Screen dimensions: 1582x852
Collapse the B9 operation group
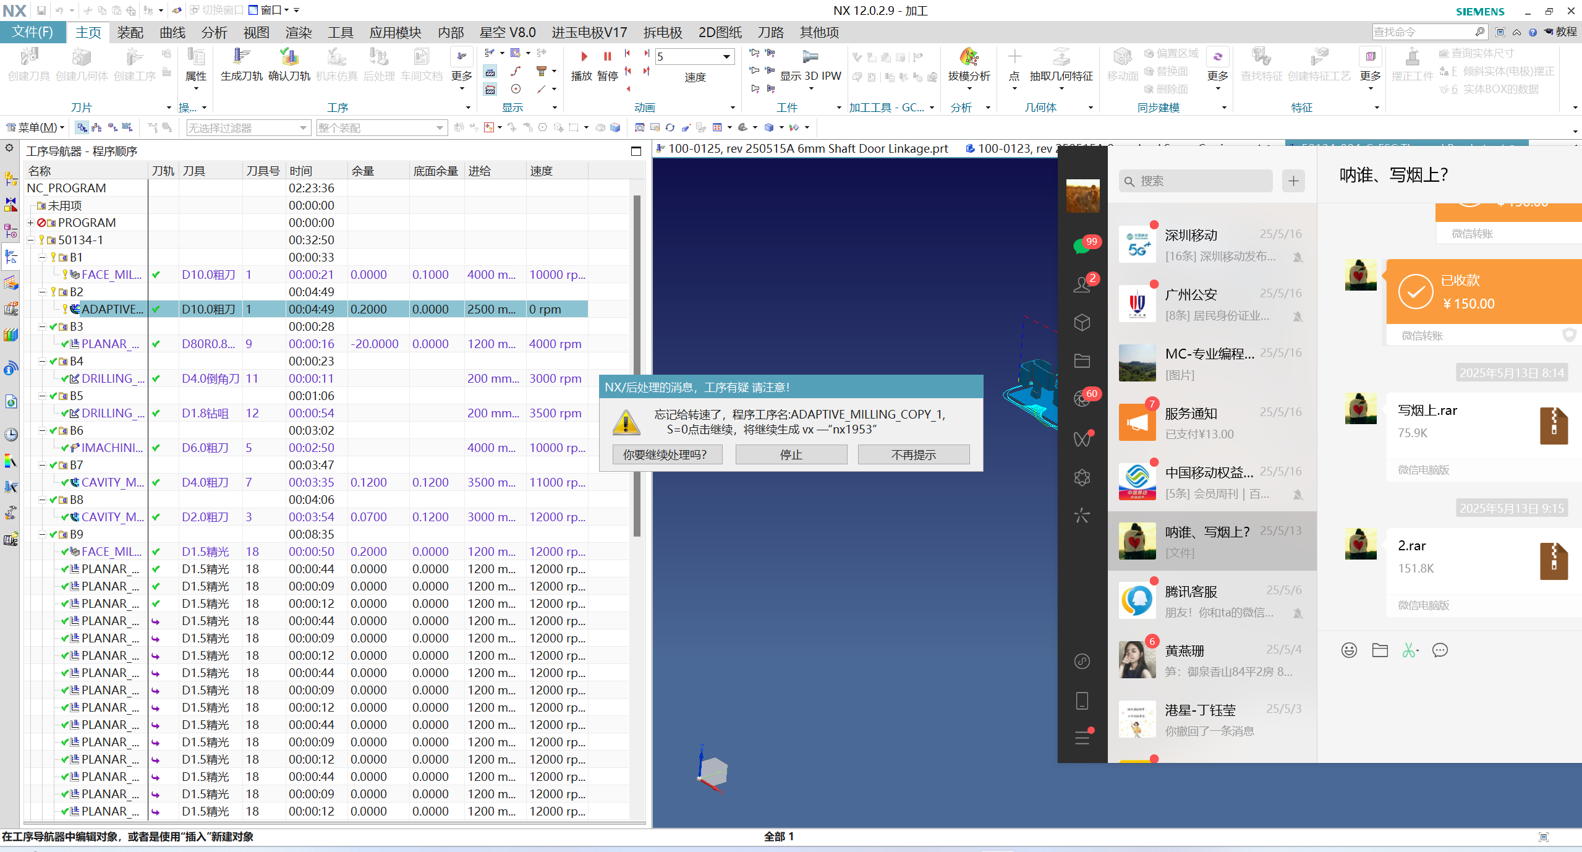pos(42,534)
